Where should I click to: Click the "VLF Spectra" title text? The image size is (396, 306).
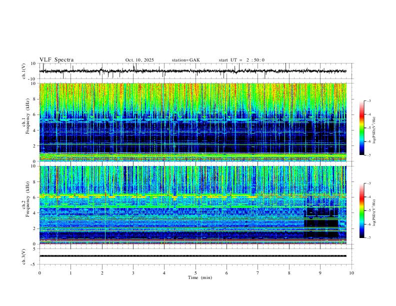pyautogui.click(x=56, y=60)
